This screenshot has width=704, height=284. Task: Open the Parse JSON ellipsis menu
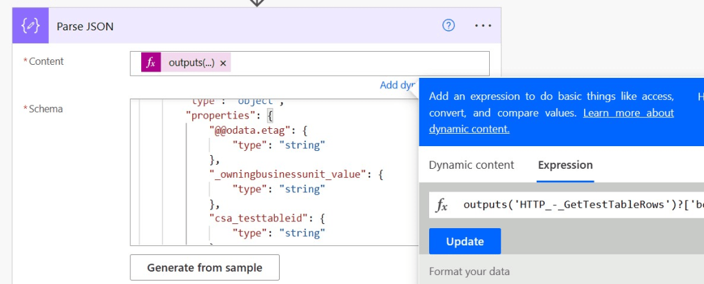click(x=484, y=26)
